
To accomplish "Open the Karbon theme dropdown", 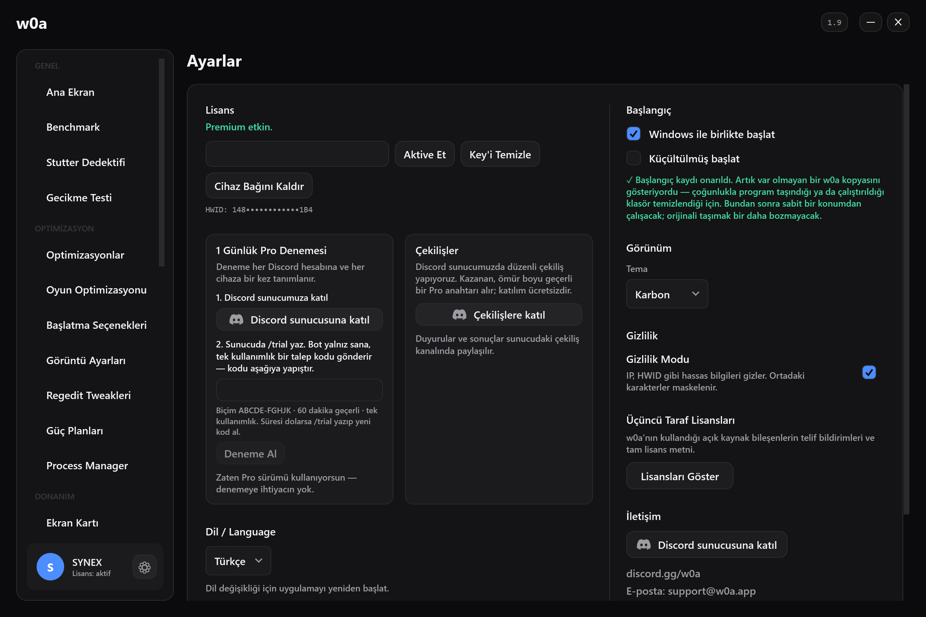I will point(667,294).
